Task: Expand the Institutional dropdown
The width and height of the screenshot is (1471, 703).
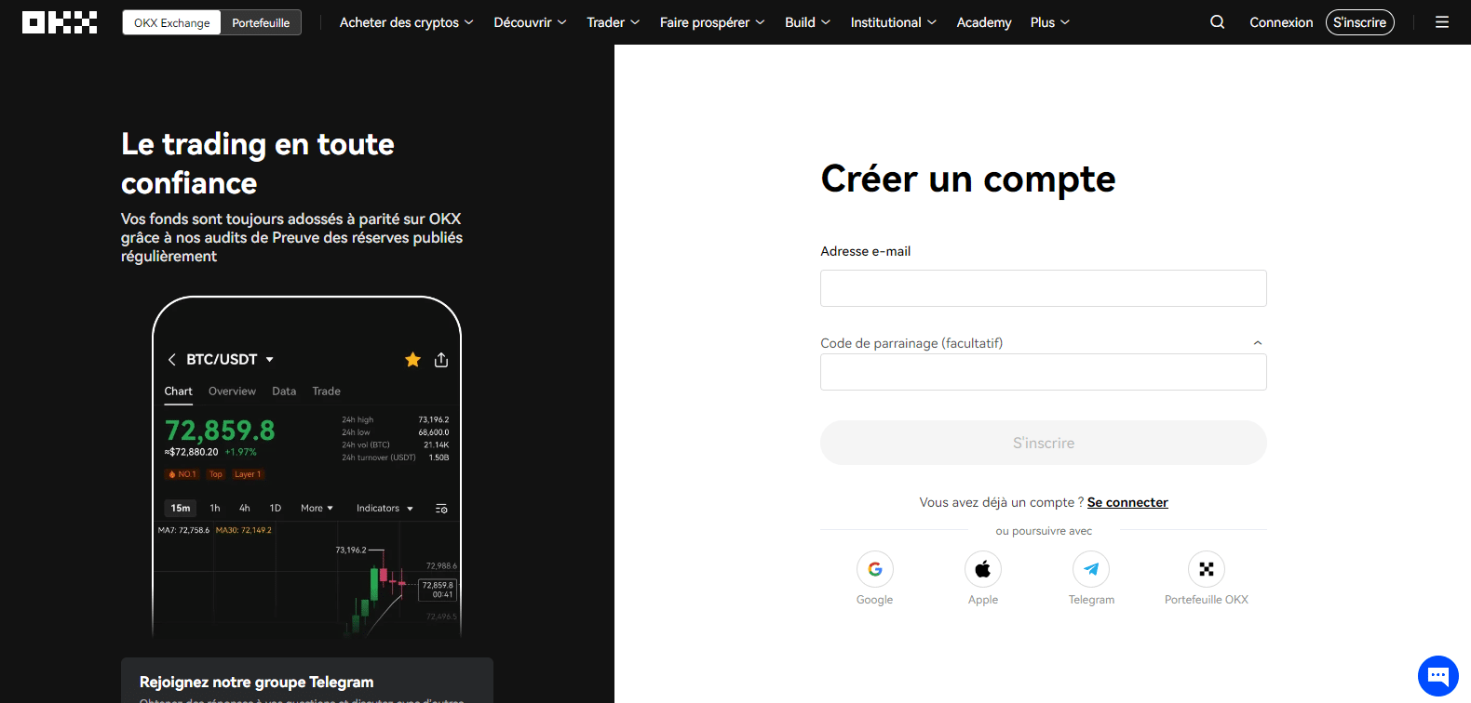Action: pyautogui.click(x=894, y=22)
